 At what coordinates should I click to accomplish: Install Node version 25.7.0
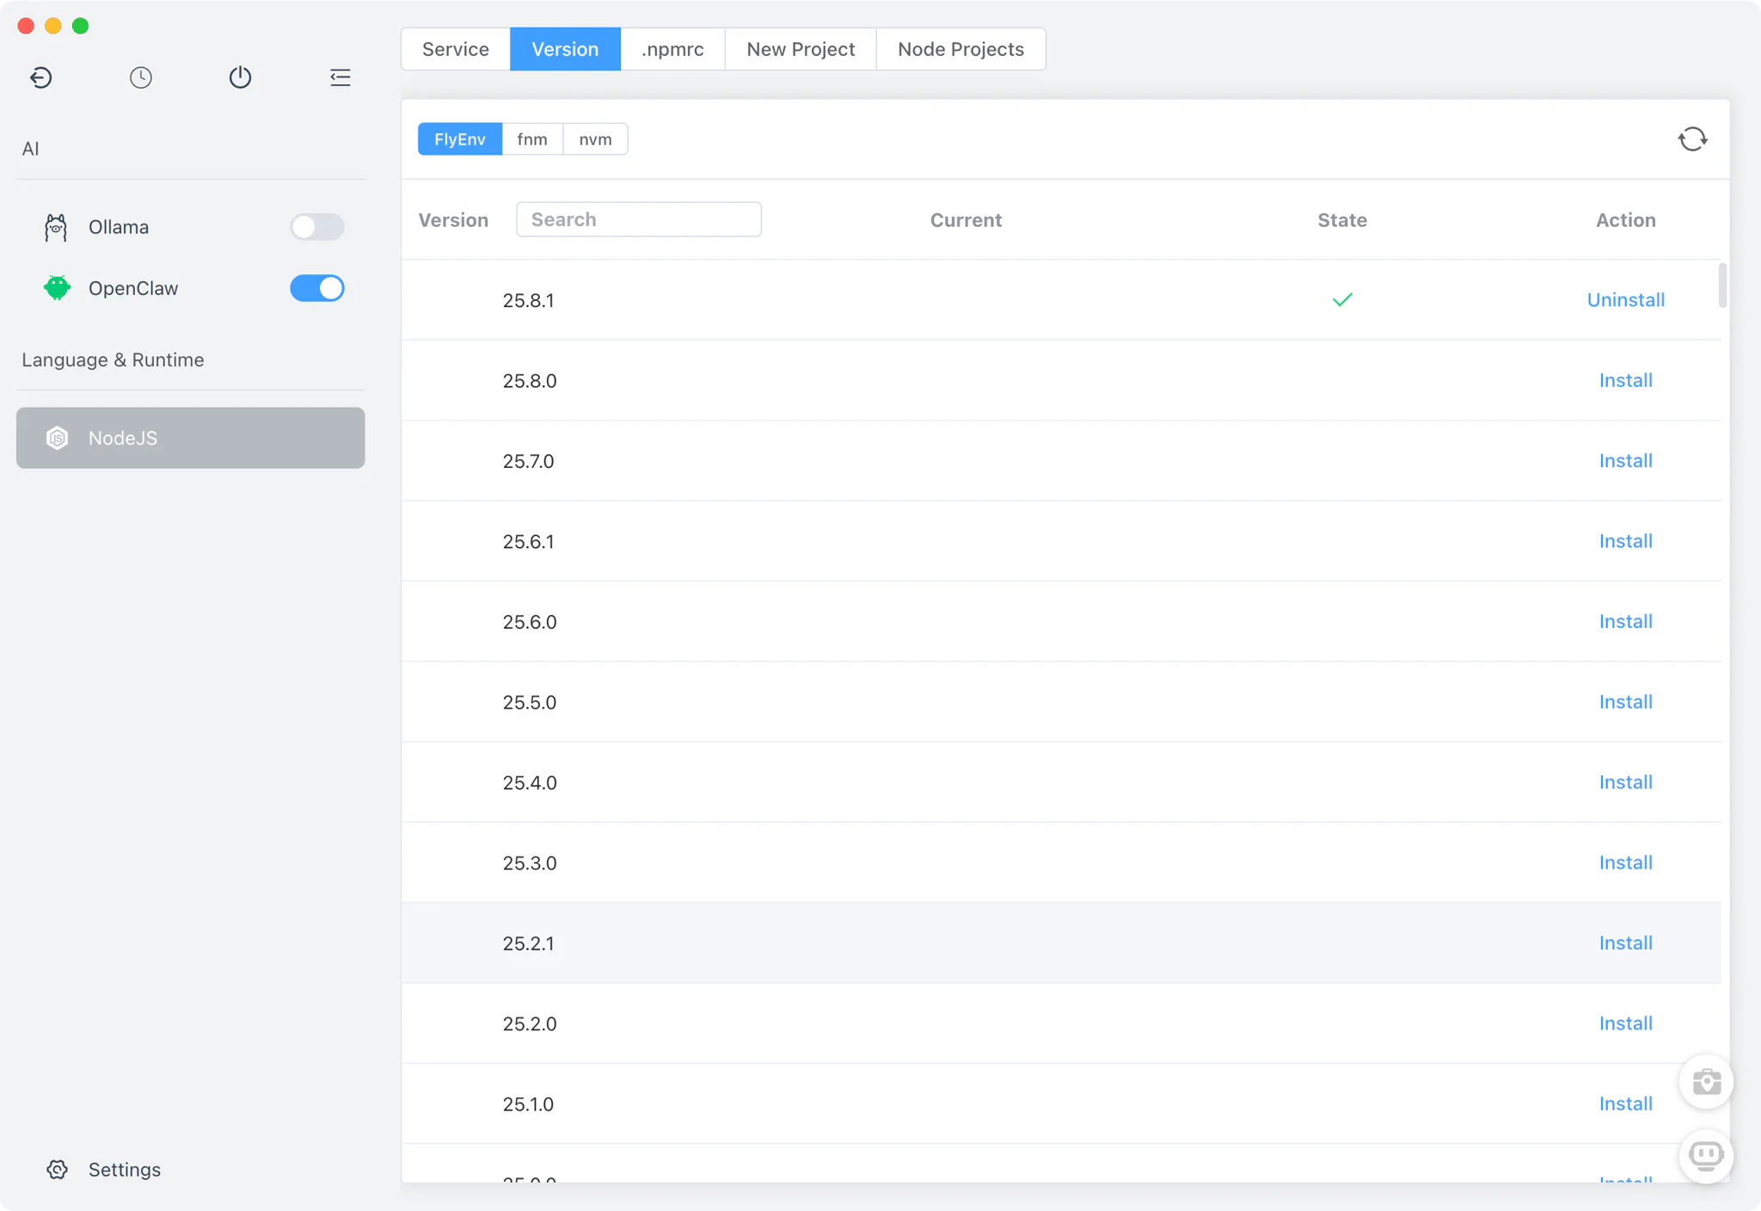click(x=1625, y=461)
